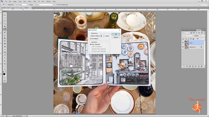
Task: Open the Sample All Layers dropdown
Action: tap(44, 5)
